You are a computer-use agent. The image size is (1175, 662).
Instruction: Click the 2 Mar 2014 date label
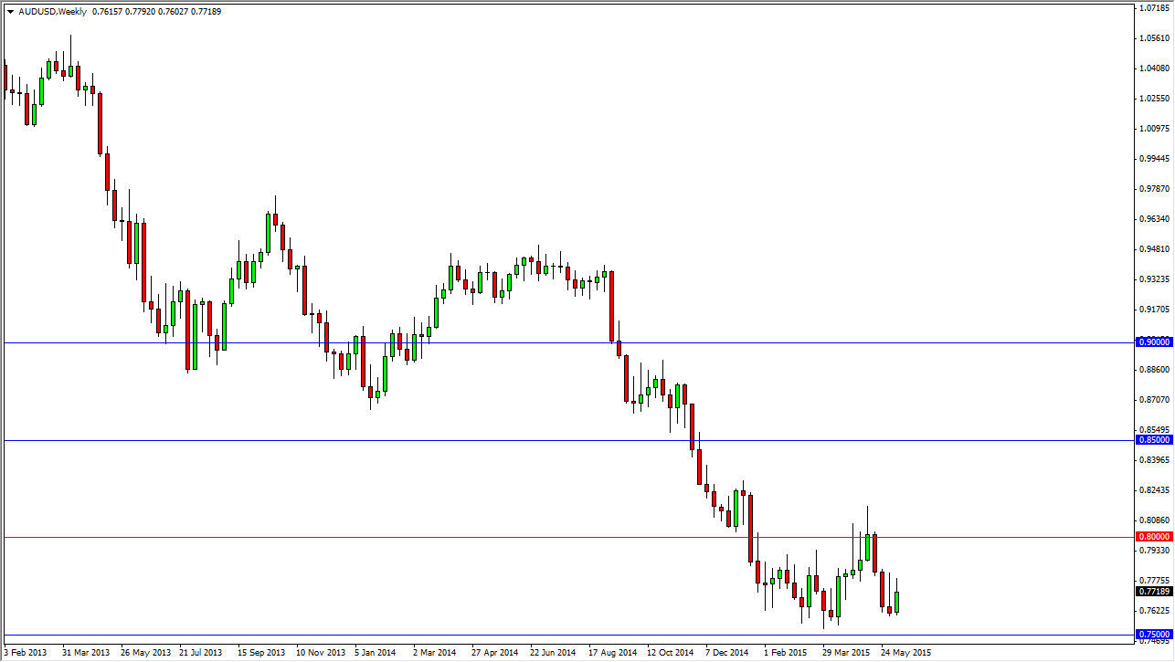click(x=434, y=653)
